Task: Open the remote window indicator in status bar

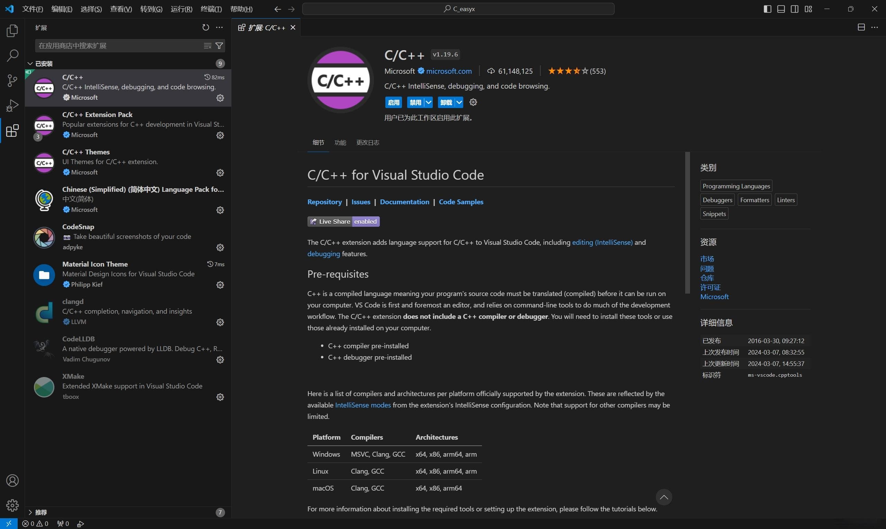Action: [x=9, y=524]
